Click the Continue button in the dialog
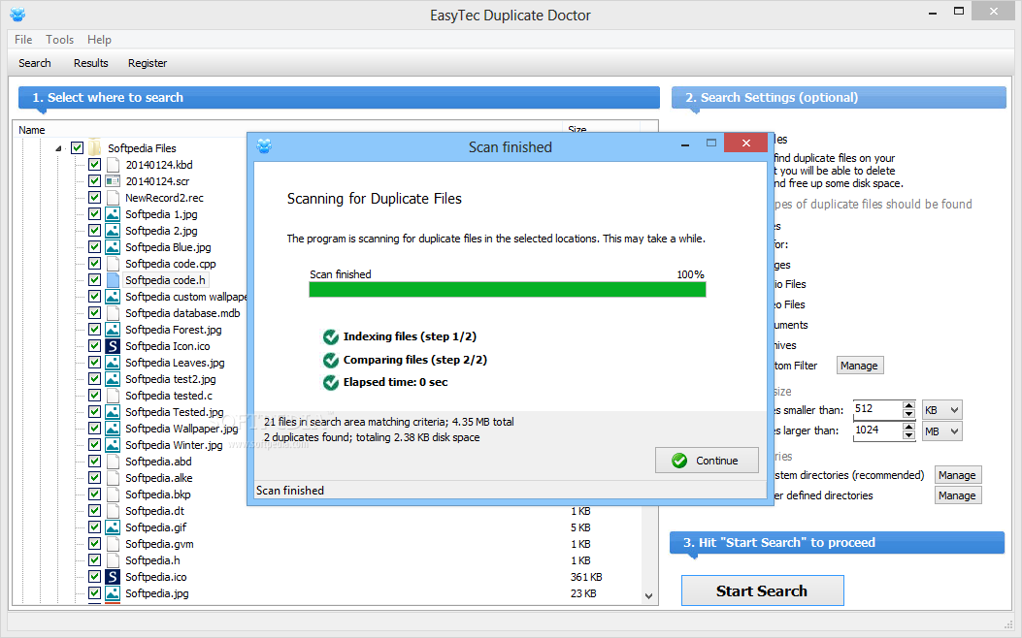The height and width of the screenshot is (638, 1022). coord(707,461)
